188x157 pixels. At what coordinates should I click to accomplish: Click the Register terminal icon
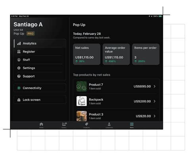click(19, 52)
